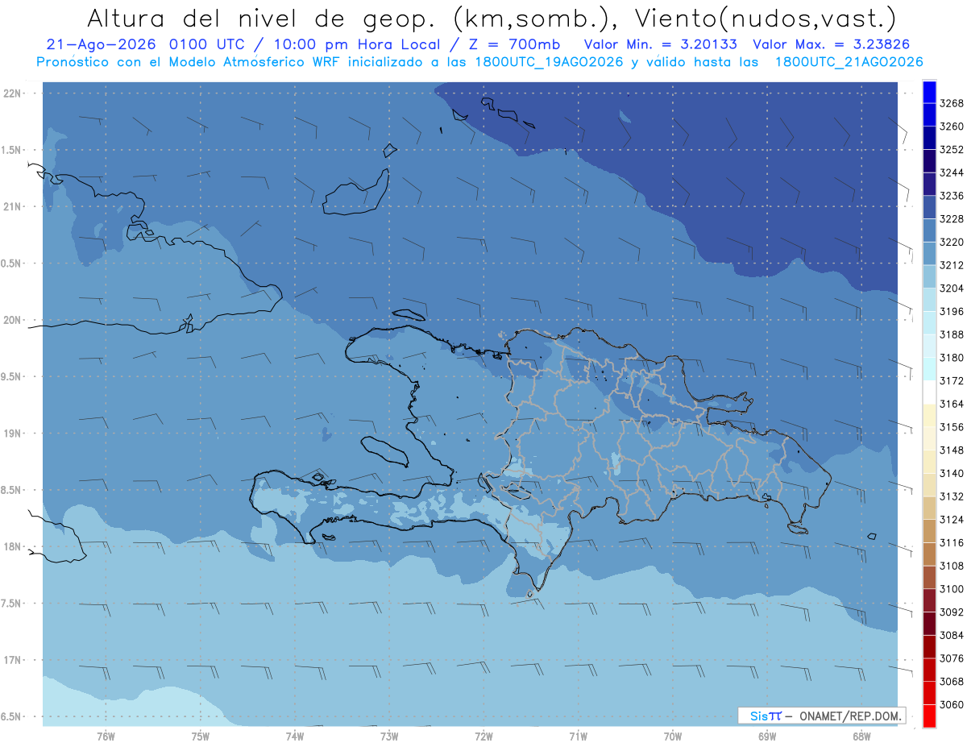Click the latitude axis label 19N

(x=12, y=433)
